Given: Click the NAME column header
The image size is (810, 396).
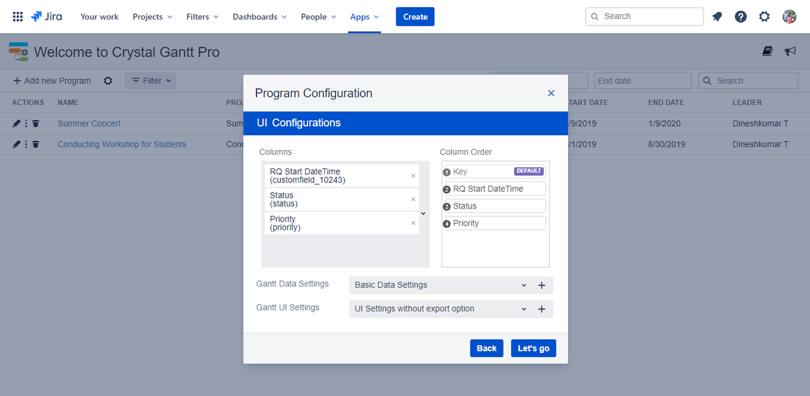Looking at the screenshot, I should click(68, 103).
